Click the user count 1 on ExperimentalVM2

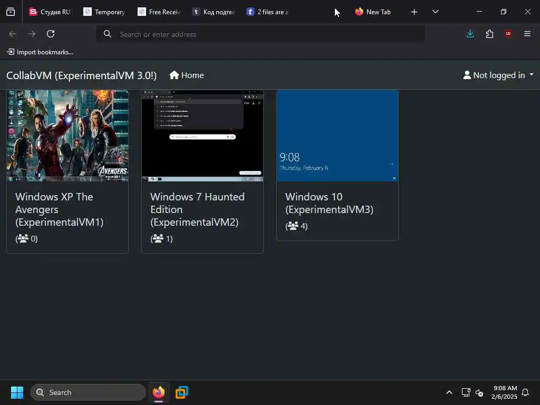[x=161, y=239]
